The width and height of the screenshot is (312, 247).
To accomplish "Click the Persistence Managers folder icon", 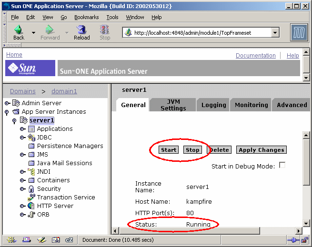I will click(31, 146).
